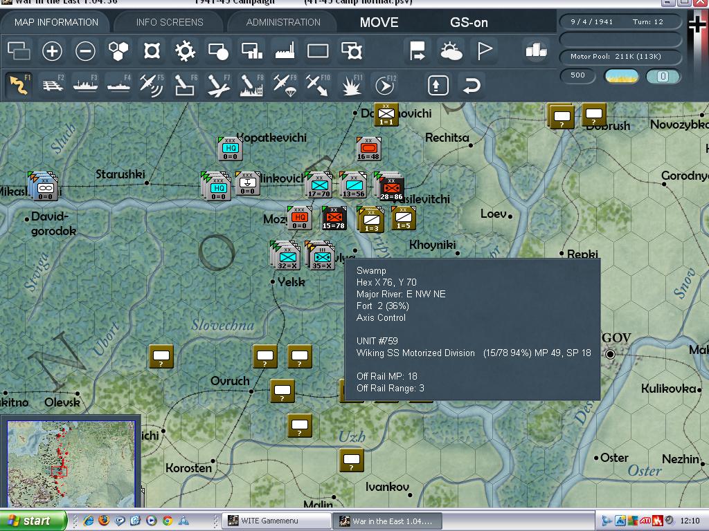Undo the last move with curved arrow
Screen dimensions: 709x531
[471, 85]
